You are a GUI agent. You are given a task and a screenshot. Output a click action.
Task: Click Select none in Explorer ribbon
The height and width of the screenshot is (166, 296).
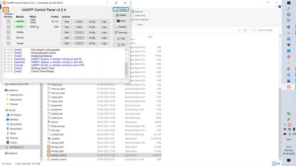pyautogui.click(x=138, y=16)
